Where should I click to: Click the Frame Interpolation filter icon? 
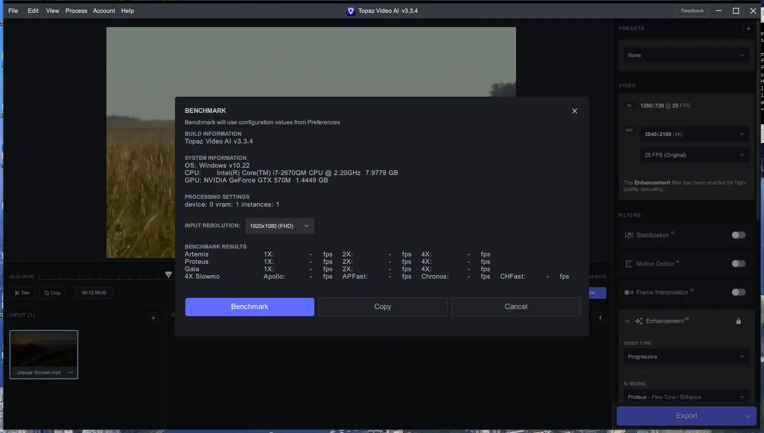pos(629,292)
